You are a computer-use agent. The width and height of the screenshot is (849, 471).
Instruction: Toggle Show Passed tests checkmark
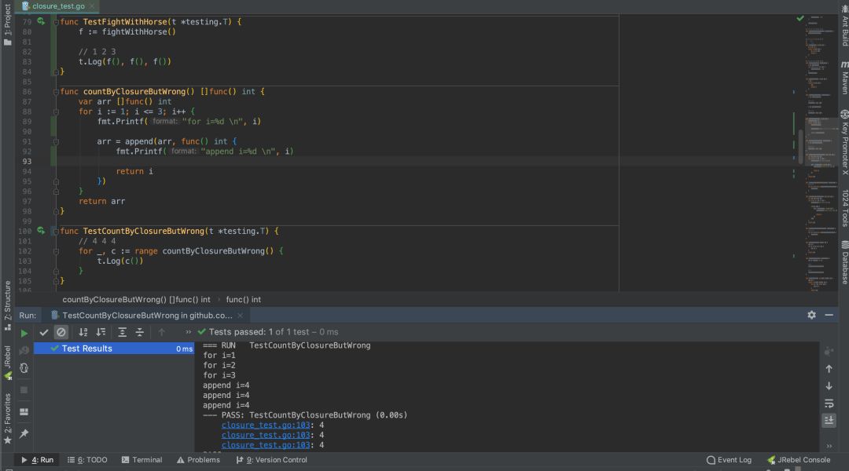tap(44, 333)
